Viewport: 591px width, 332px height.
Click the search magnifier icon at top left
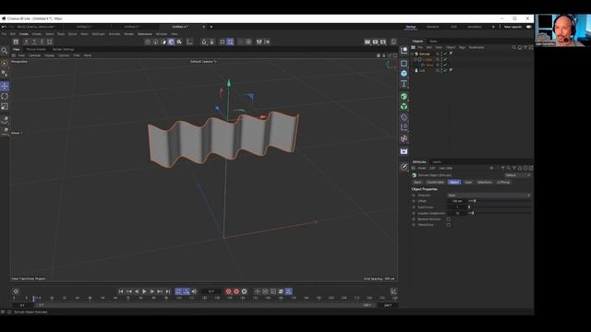coord(5,51)
